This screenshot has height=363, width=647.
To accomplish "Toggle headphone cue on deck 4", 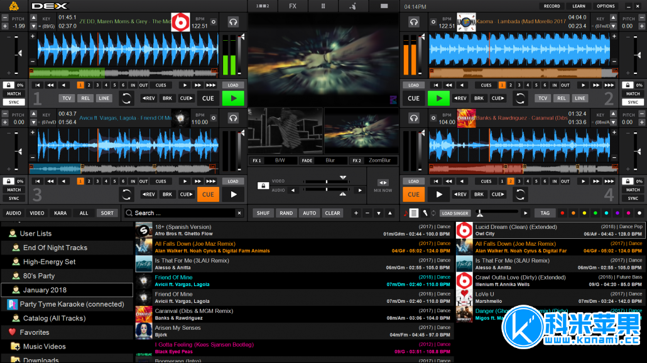I will 413,118.
